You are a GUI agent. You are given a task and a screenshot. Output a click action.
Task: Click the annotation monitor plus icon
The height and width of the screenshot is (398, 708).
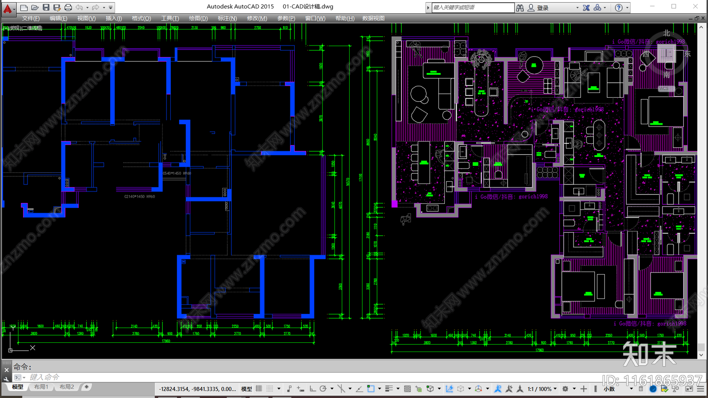click(584, 389)
